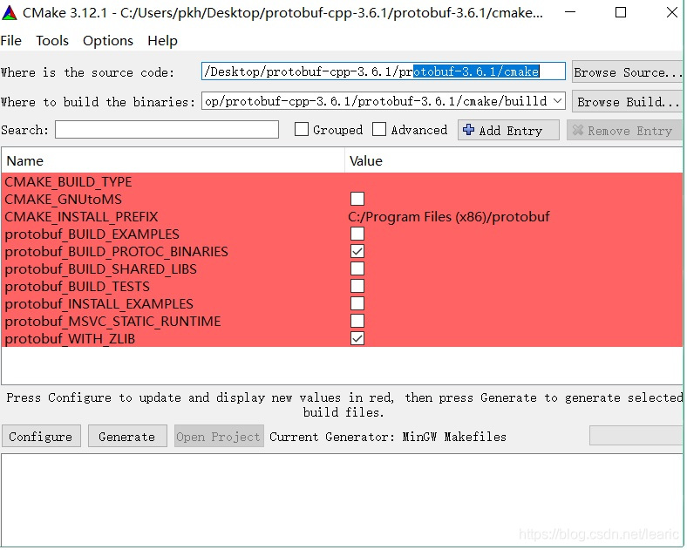Uncheck the protobuf_WITH_ZLIB checkbox
This screenshot has height=550, width=687.
coord(358,339)
